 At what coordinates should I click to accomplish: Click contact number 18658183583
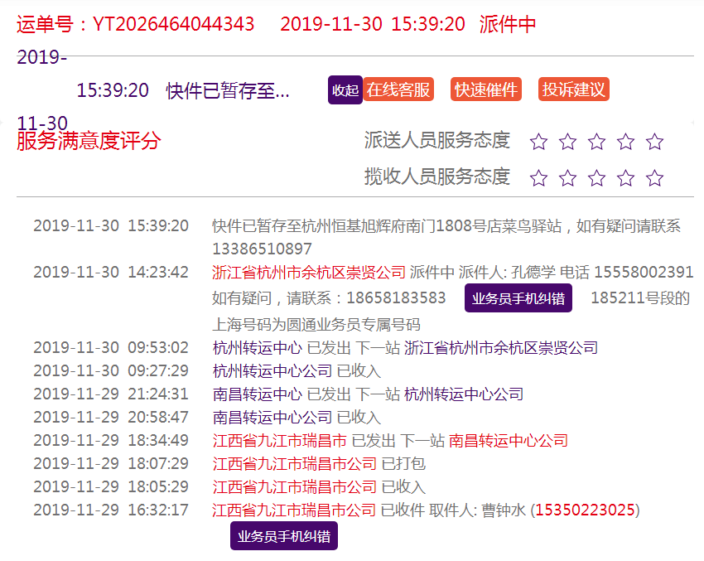(x=396, y=297)
